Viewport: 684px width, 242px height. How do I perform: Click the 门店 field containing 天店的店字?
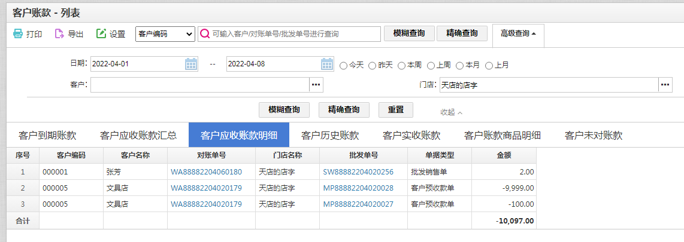point(549,84)
